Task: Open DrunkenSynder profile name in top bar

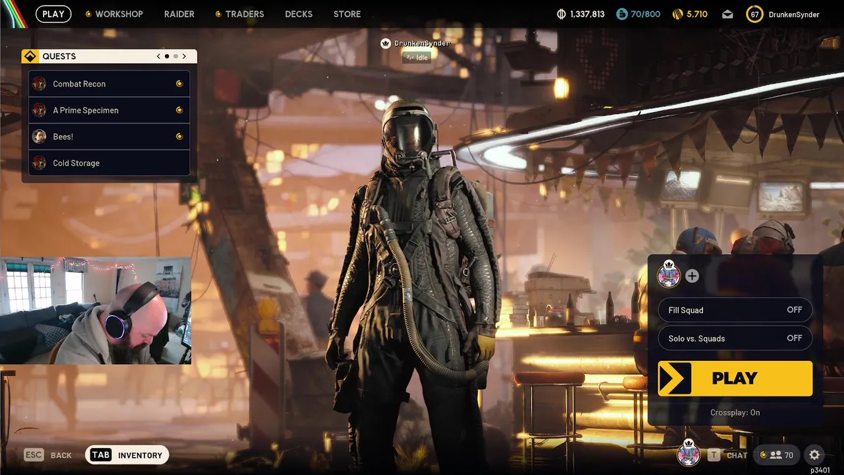Action: pyautogui.click(x=794, y=14)
